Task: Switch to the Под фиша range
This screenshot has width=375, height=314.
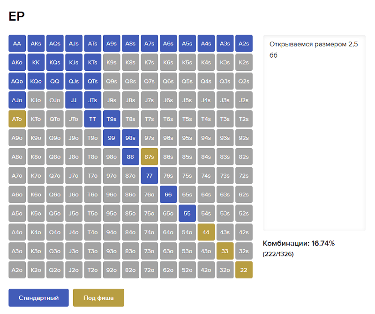Action: click(98, 298)
